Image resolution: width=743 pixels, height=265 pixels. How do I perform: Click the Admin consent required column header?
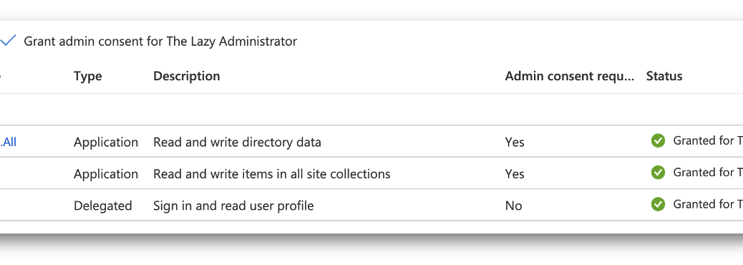click(569, 76)
